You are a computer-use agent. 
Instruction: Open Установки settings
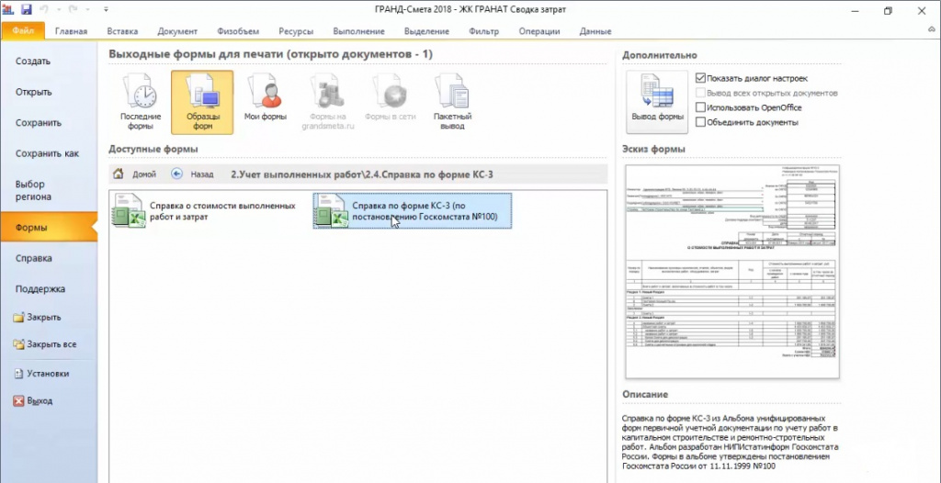tap(41, 373)
